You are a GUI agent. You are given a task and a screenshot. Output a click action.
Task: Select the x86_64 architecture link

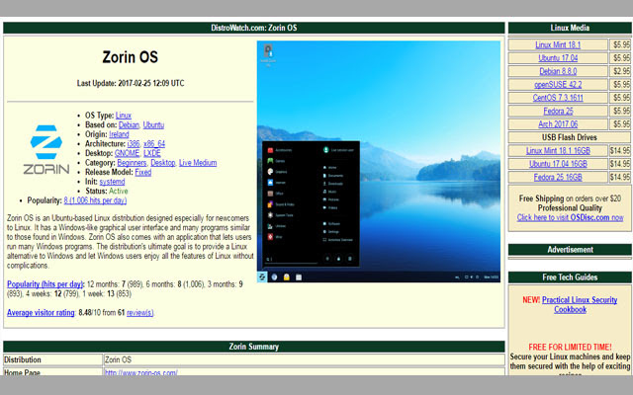pos(154,144)
